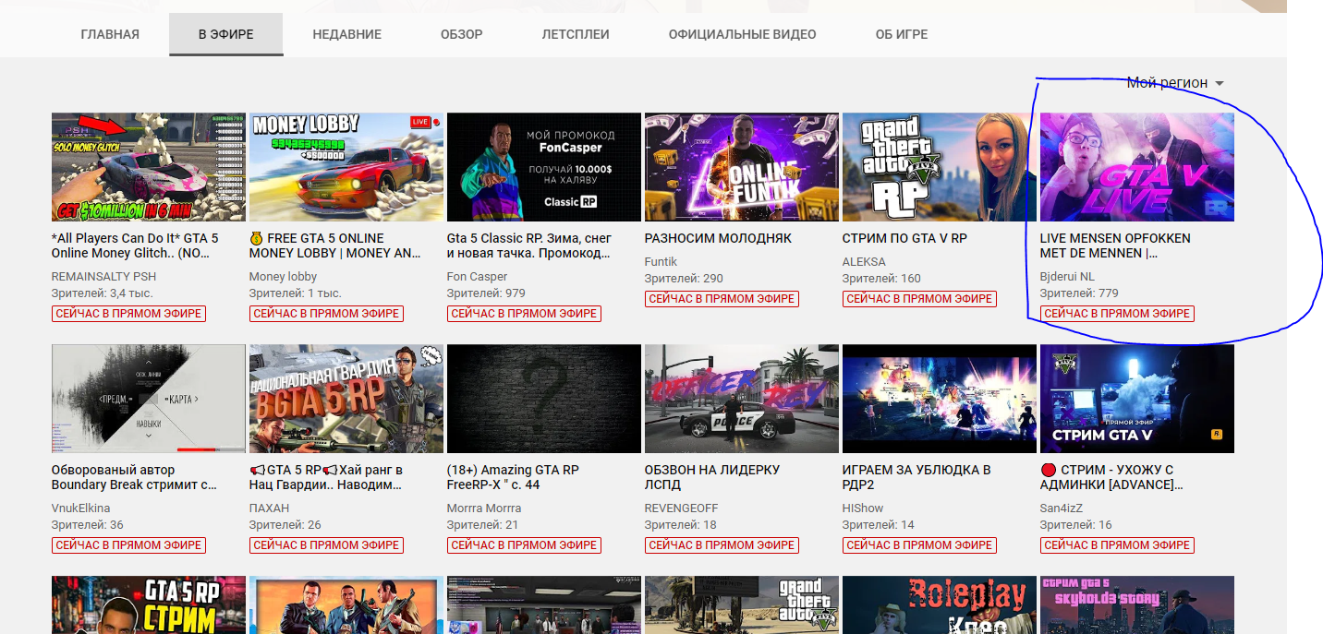Click the question mark dark thumbnail
The height and width of the screenshot is (634, 1323).
coord(543,399)
